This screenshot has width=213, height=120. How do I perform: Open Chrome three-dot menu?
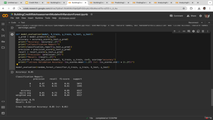click(210, 8)
